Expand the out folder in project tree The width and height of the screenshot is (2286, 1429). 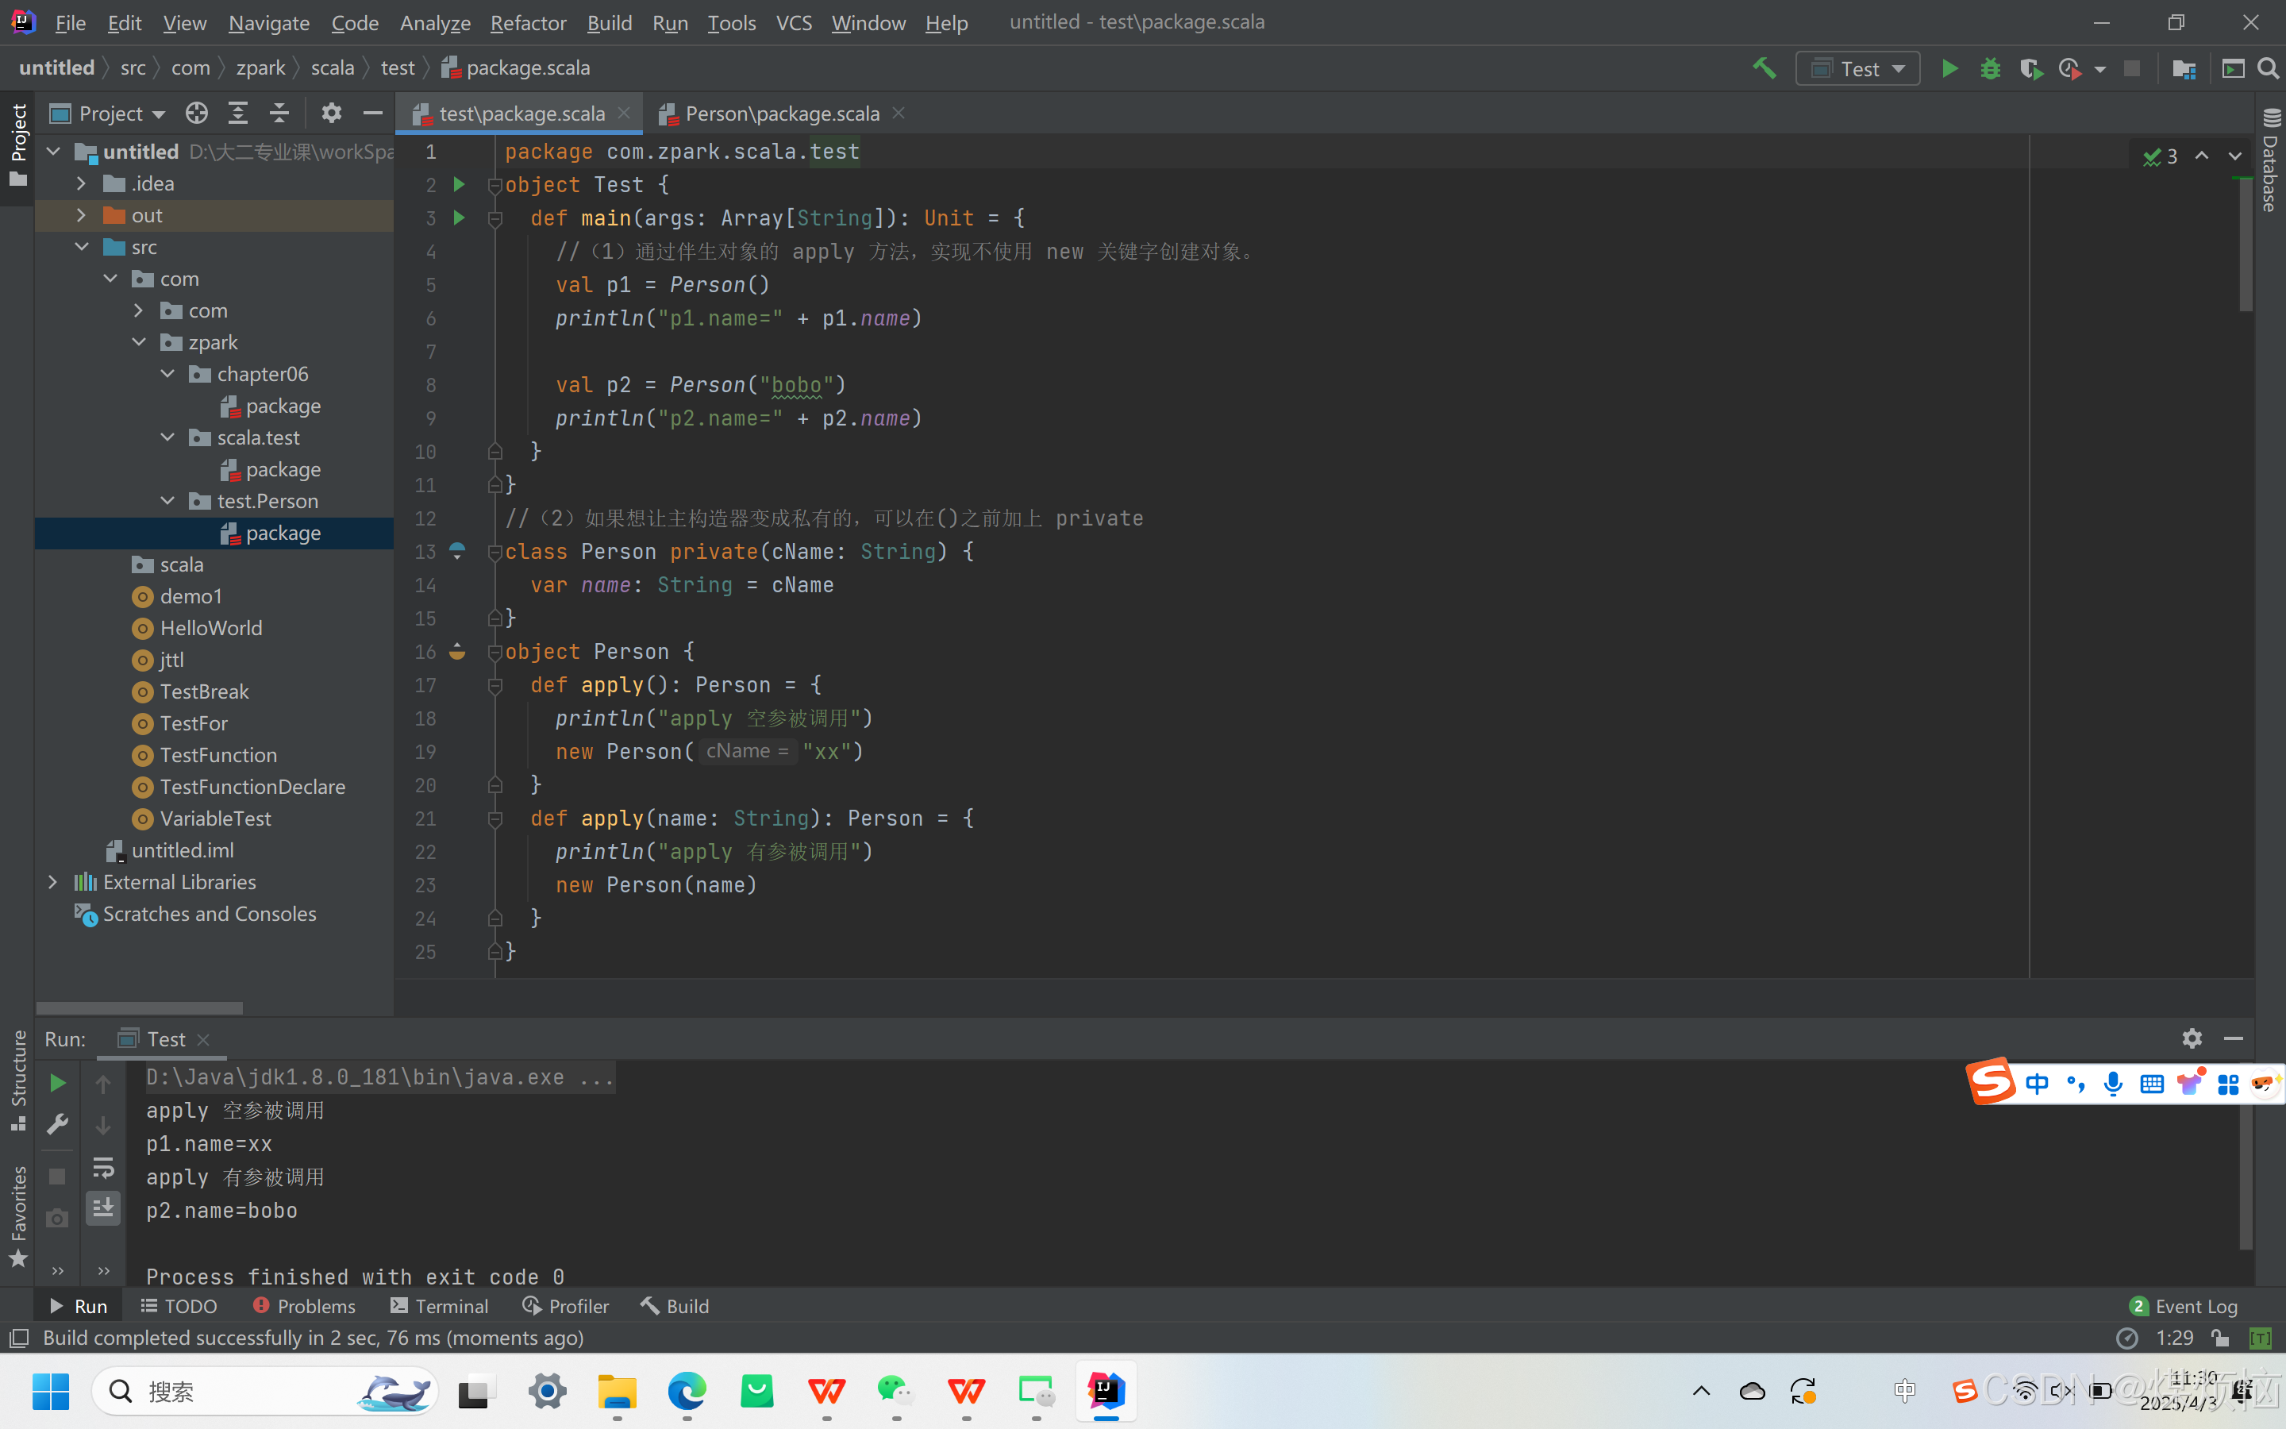(x=81, y=215)
